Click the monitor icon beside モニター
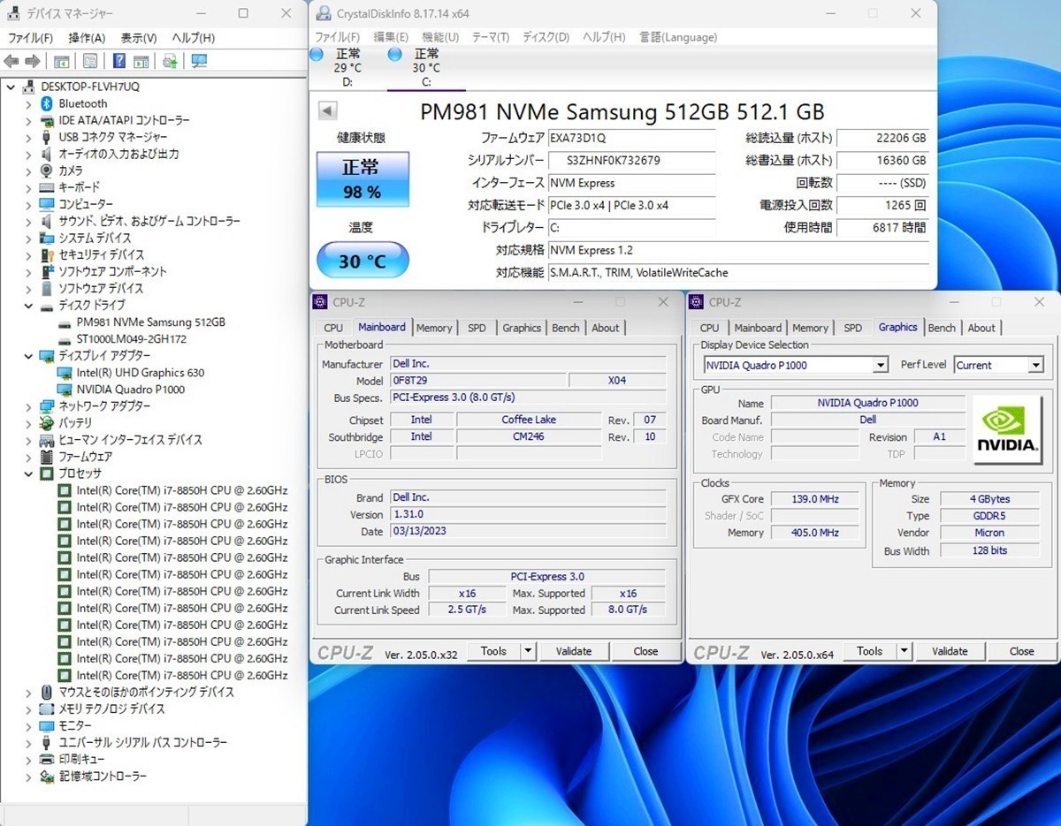Image resolution: width=1061 pixels, height=826 pixels. click(x=48, y=726)
